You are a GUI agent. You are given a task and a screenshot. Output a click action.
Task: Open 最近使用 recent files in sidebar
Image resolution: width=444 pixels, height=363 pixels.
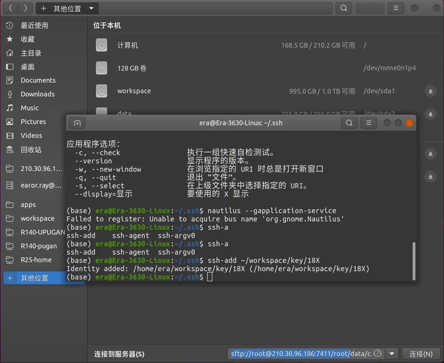34,25
